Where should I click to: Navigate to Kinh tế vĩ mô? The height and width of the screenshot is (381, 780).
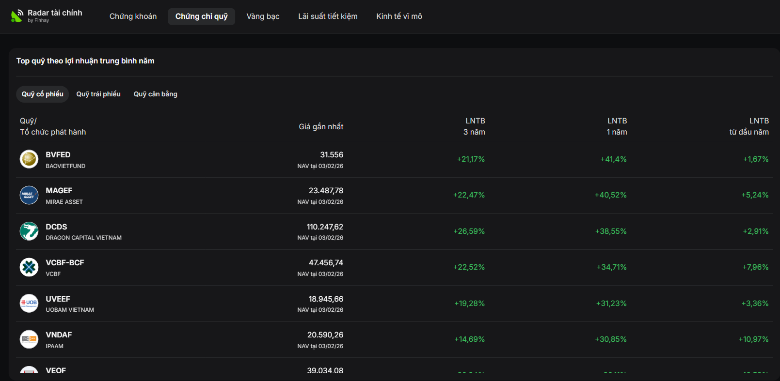399,16
